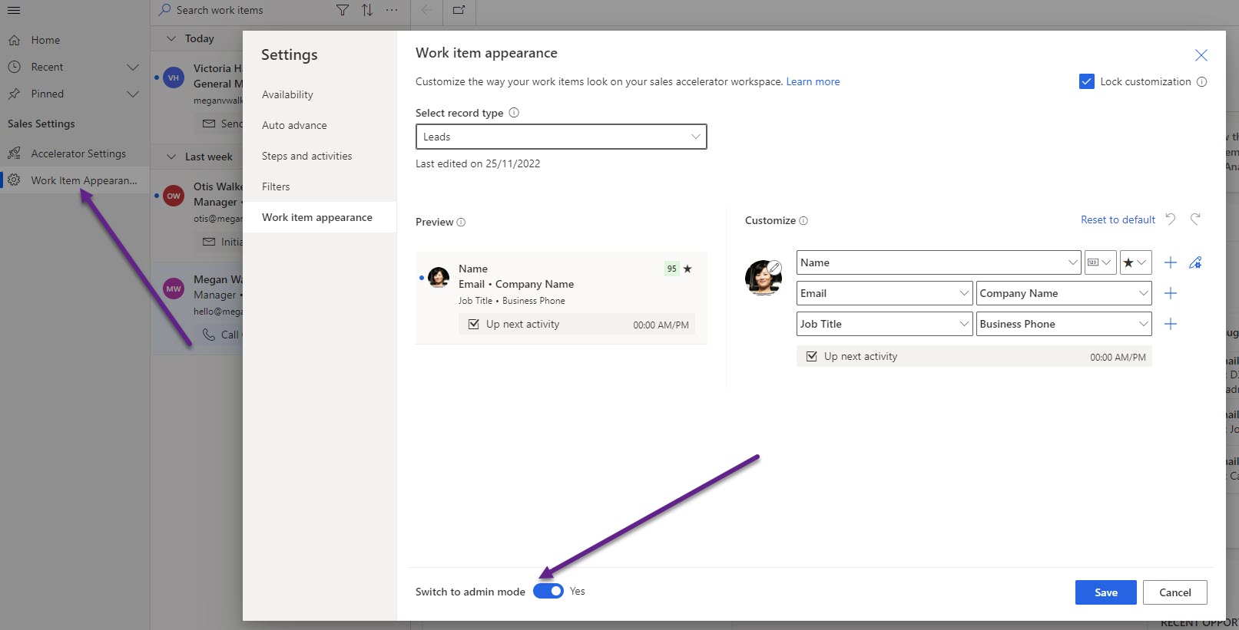Click the Save button
The width and height of the screenshot is (1239, 630).
coord(1105,592)
